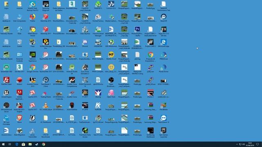Select the AutoCAD 2011 English shortcut
262x147 pixels.
(20, 105)
